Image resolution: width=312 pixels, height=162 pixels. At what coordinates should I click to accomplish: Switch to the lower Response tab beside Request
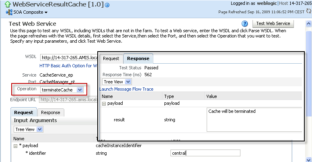[x=50, y=112]
